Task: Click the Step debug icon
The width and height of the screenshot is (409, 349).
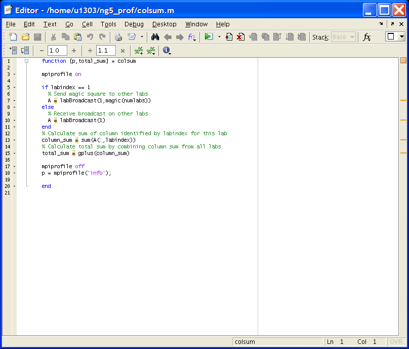Action: click(253, 37)
